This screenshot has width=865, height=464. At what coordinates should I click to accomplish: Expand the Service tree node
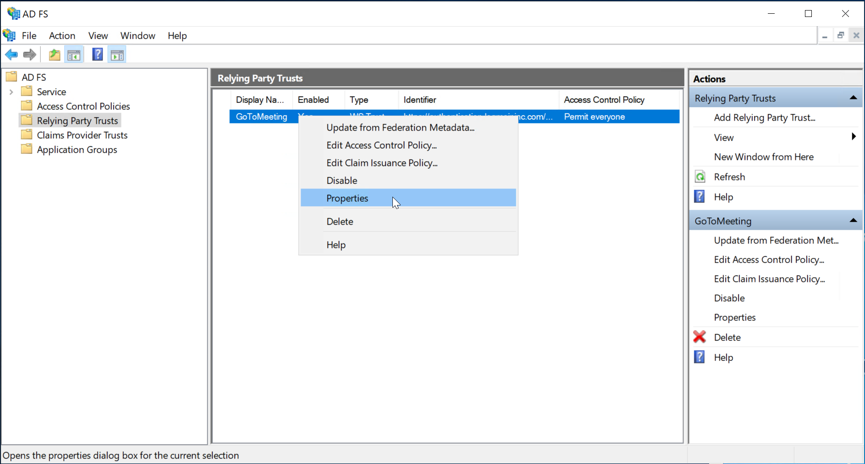click(x=11, y=92)
